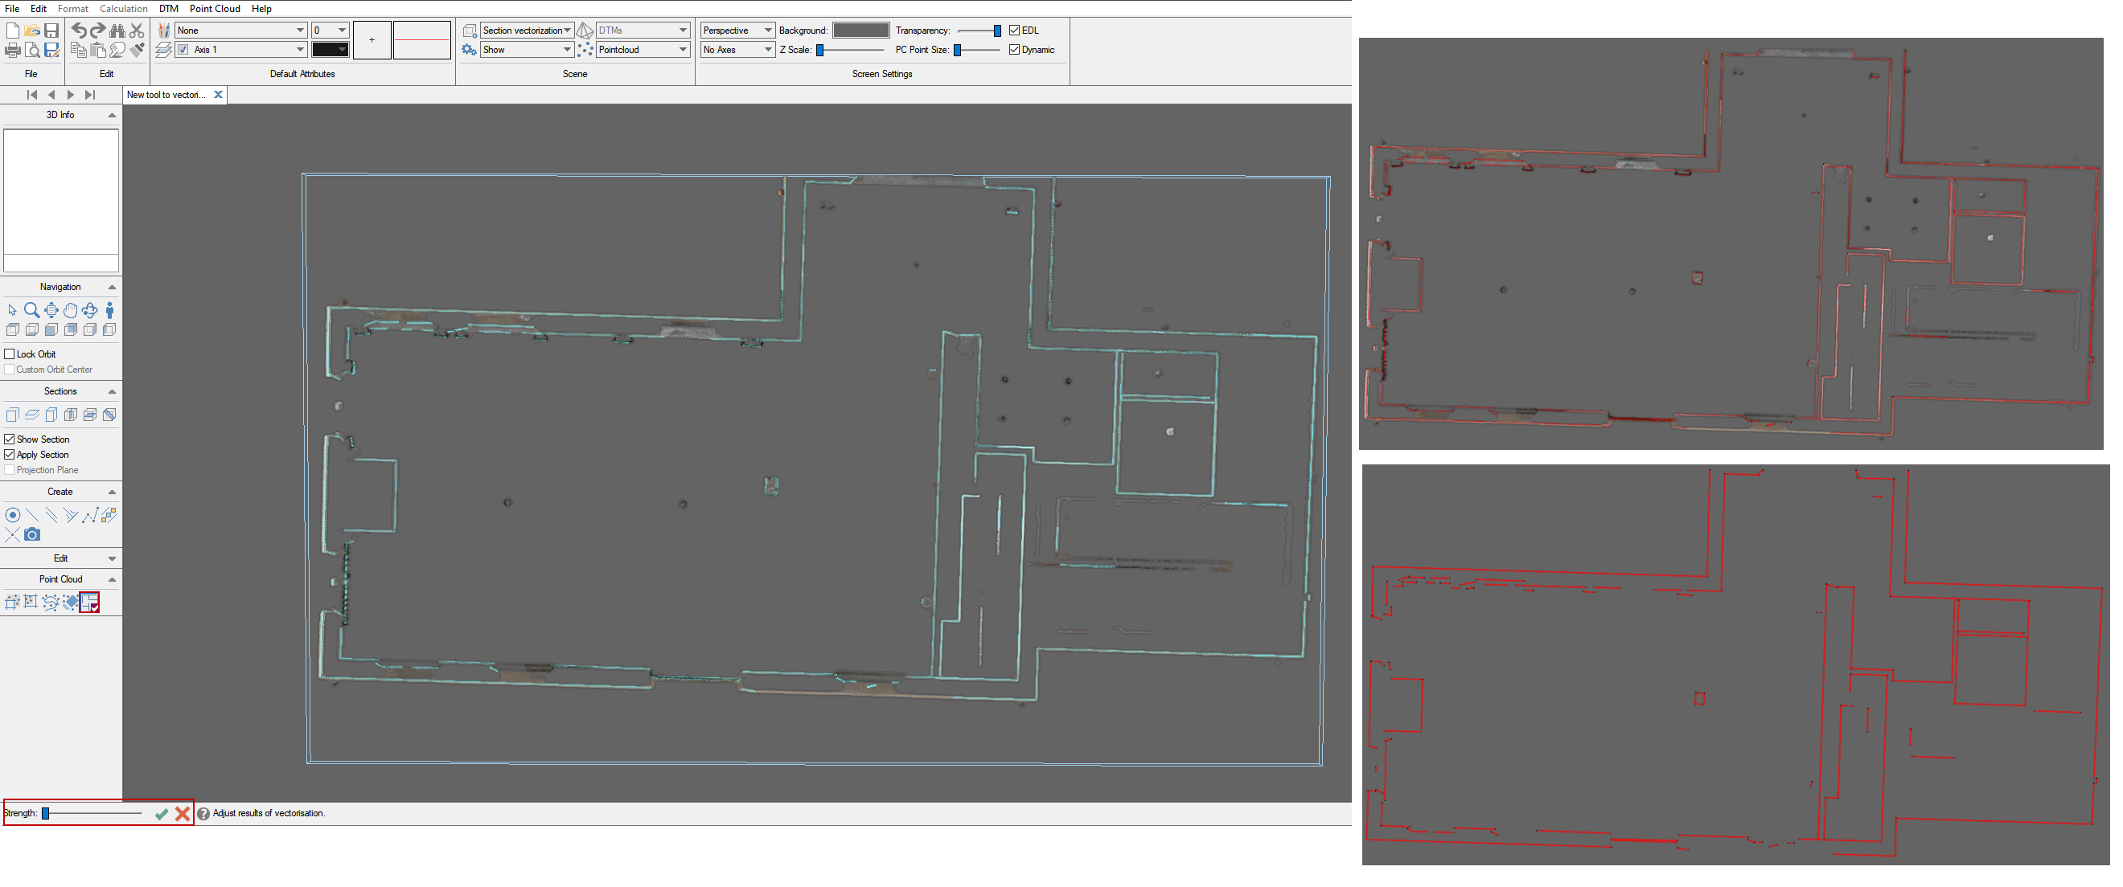Enable the Lock Orbit checkbox
The height and width of the screenshot is (887, 2123).
point(10,354)
